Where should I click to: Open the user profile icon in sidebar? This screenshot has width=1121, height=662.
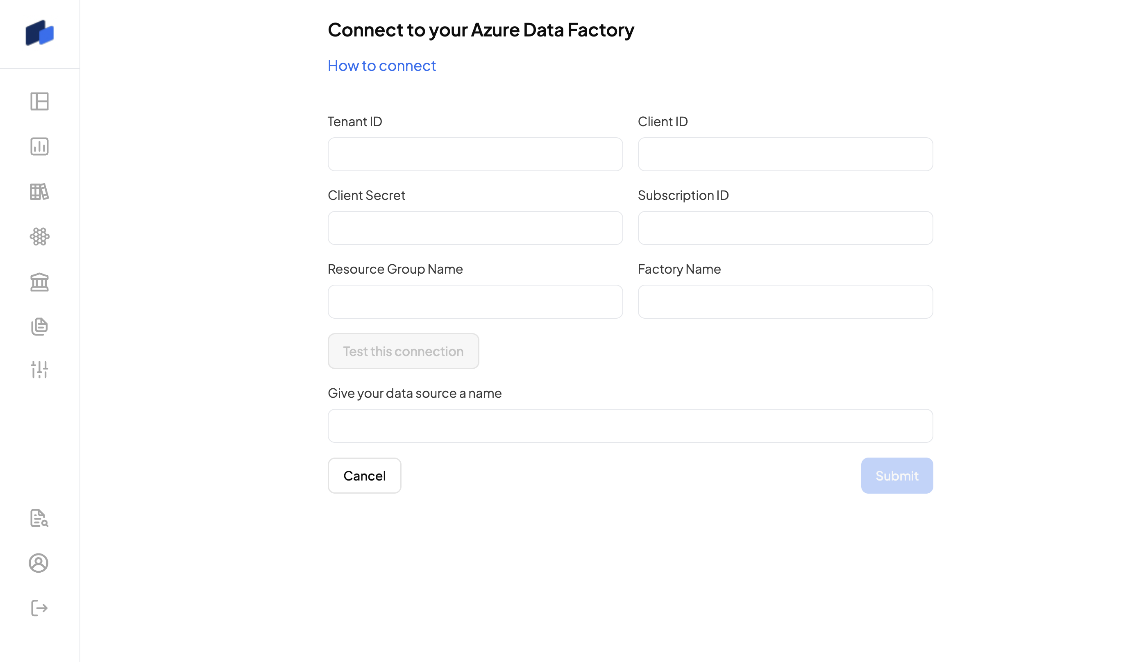pyautogui.click(x=39, y=563)
